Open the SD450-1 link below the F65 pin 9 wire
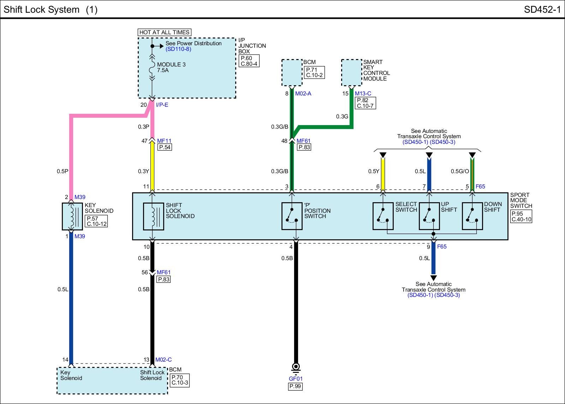Screen dimensions: 565x404 coord(420,295)
